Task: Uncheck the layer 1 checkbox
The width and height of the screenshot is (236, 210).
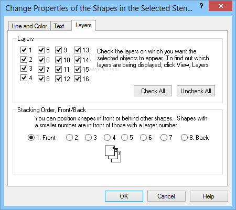Action: (x=24, y=50)
